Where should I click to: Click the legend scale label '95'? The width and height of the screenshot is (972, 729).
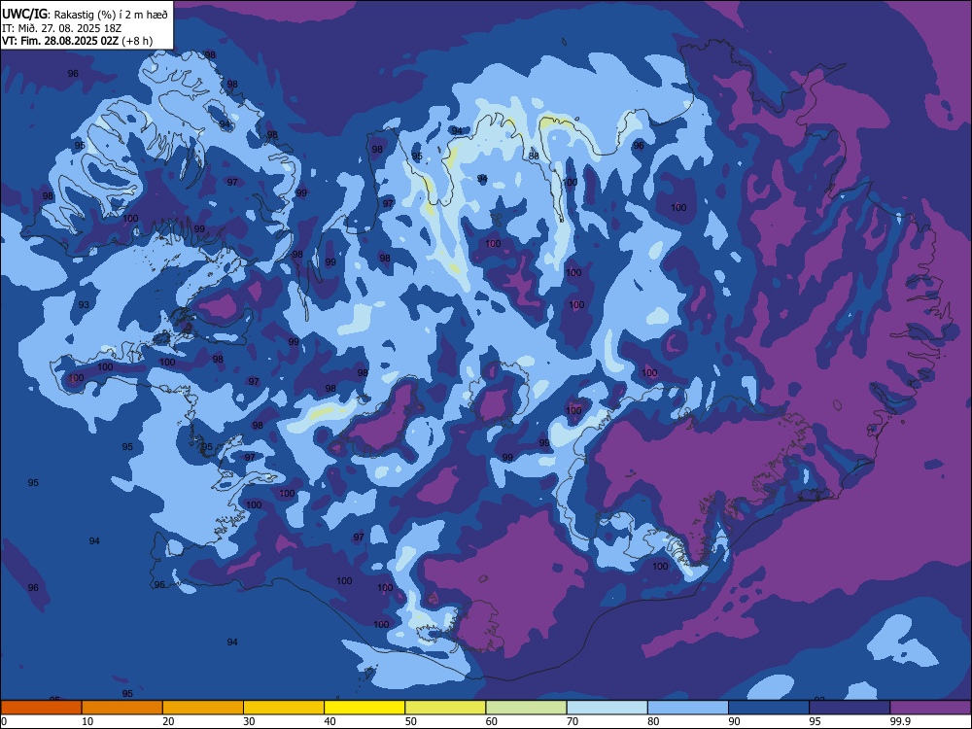point(816,721)
